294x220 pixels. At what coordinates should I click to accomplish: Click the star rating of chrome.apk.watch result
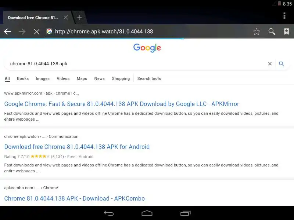tap(40, 157)
